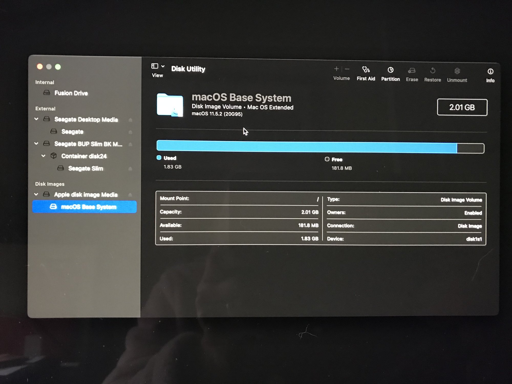Collapse Apple disk image Media
Screen dimensions: 512x384
(36, 194)
